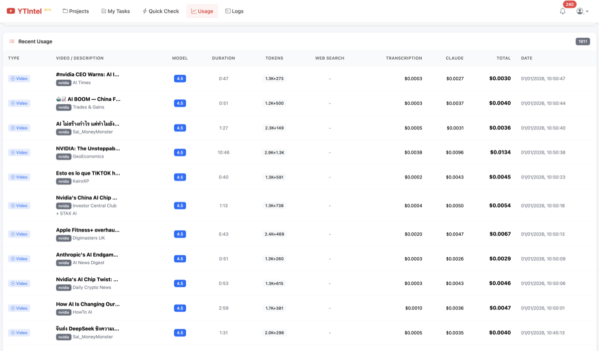The image size is (599, 351).
Task: Click the YTIntel YouTube logo icon
Action: (x=10, y=11)
